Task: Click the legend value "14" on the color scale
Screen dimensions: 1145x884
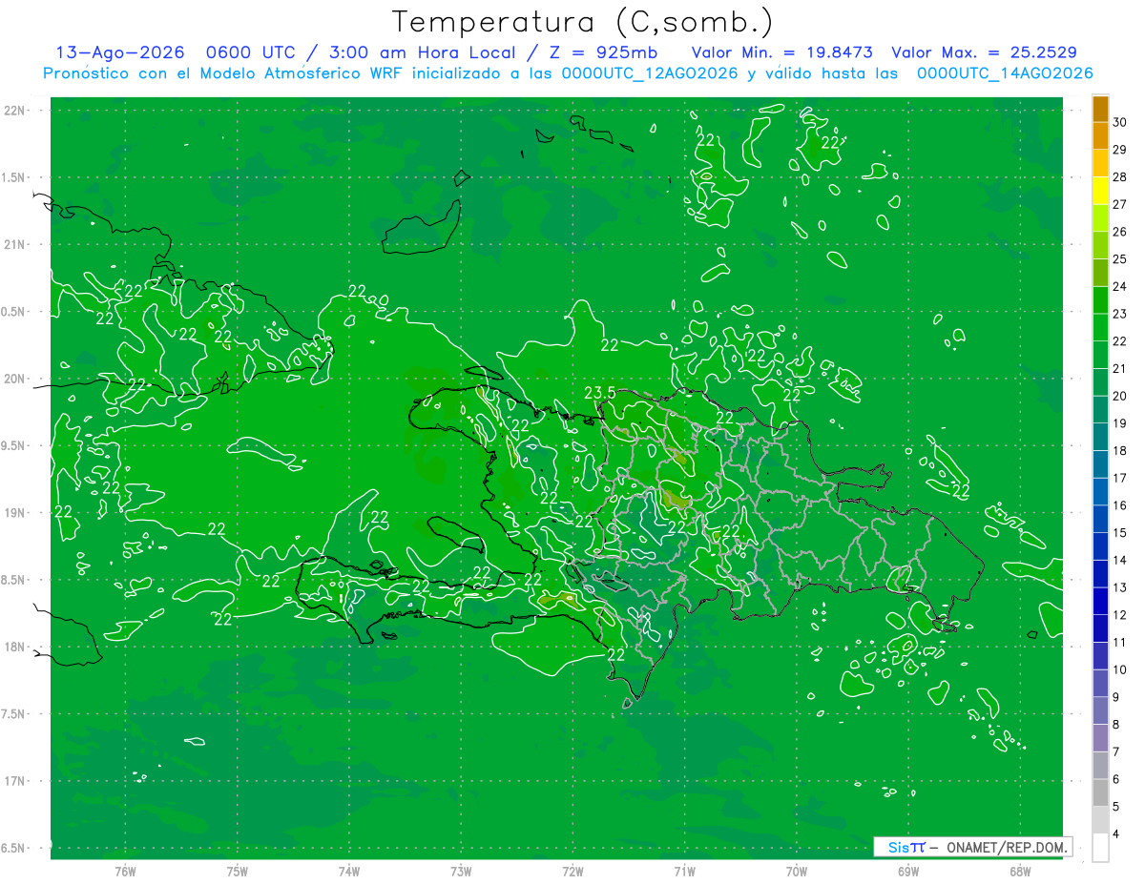Action: pyautogui.click(x=1120, y=560)
